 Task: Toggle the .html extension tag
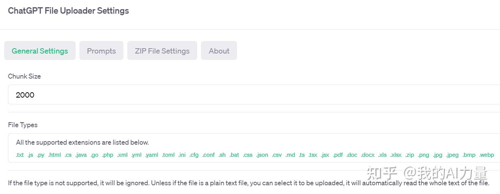point(54,155)
